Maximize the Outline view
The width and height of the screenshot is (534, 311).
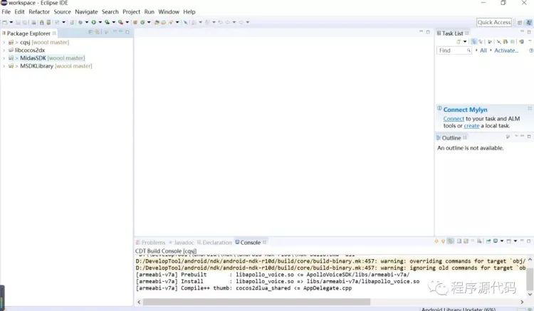pyautogui.click(x=529, y=137)
